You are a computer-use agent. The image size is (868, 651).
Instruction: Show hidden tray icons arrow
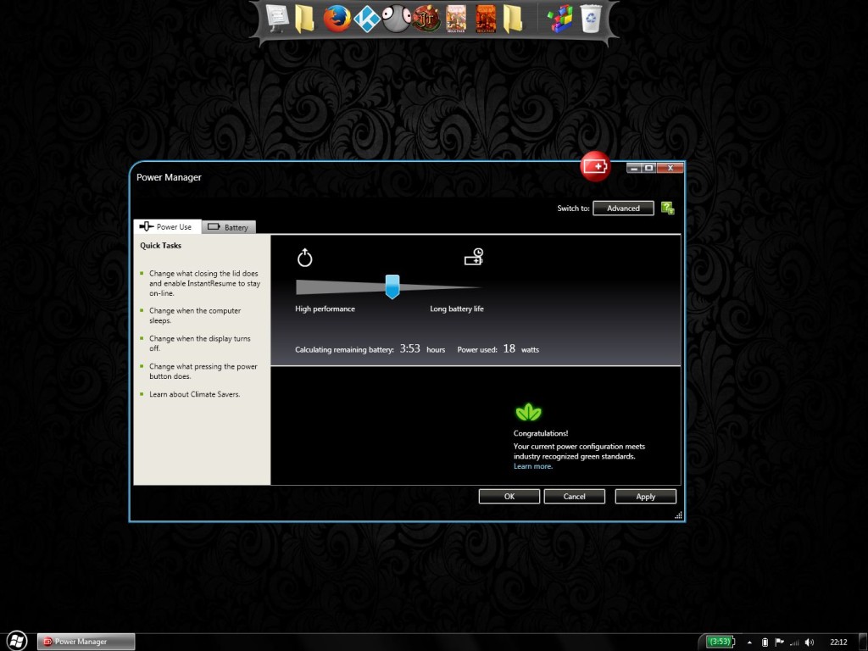pyautogui.click(x=749, y=642)
